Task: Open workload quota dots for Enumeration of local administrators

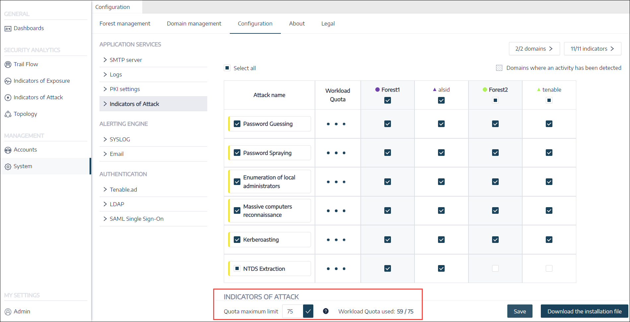Action: click(336, 182)
